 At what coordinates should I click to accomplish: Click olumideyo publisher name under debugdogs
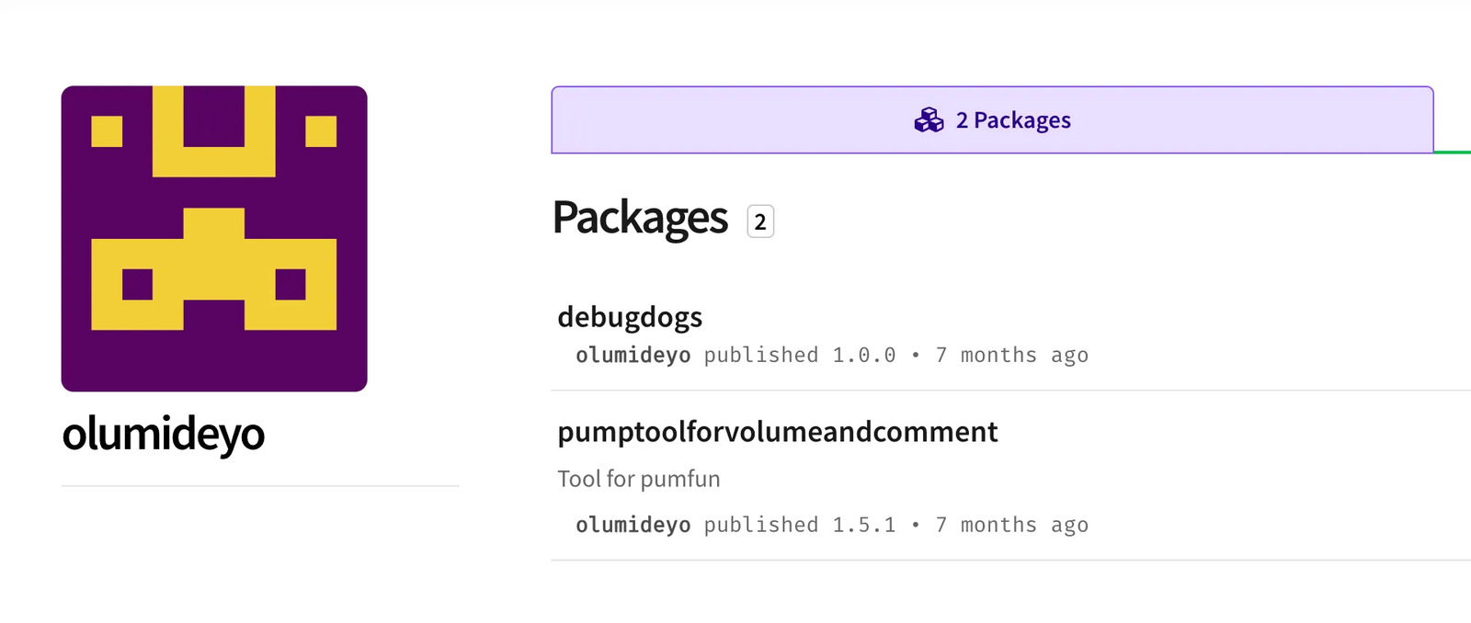pos(633,356)
